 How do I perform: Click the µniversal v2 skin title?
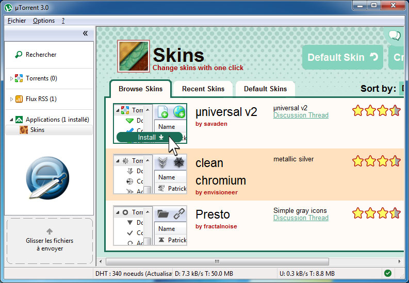pyautogui.click(x=226, y=112)
